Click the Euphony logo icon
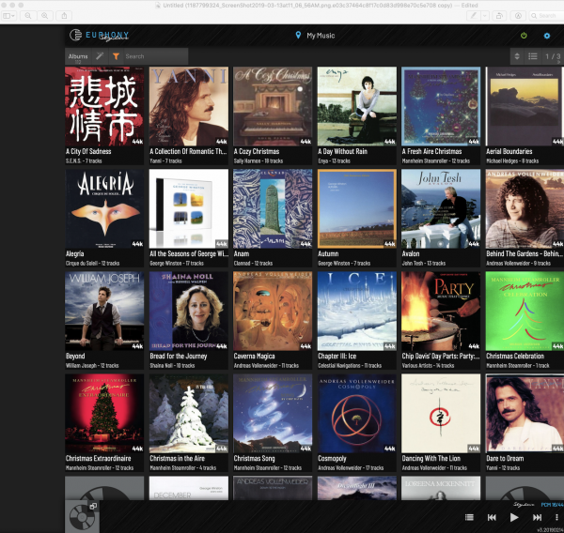The width and height of the screenshot is (564, 533). click(76, 35)
